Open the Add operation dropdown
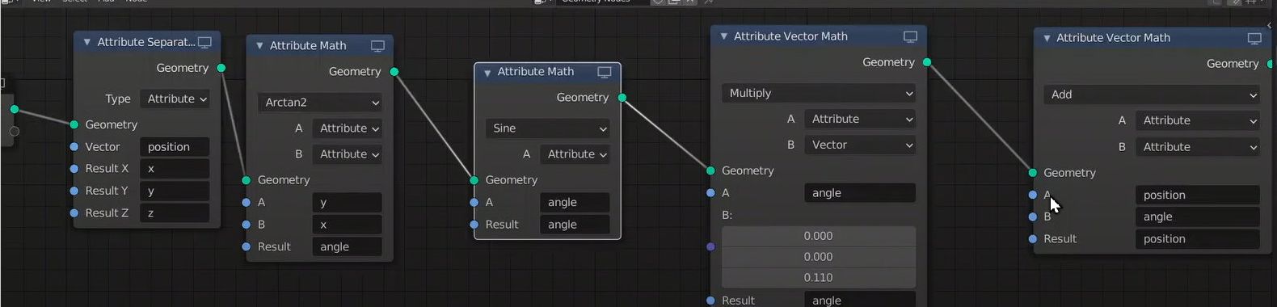Image resolution: width=1277 pixels, height=307 pixels. tap(1152, 95)
